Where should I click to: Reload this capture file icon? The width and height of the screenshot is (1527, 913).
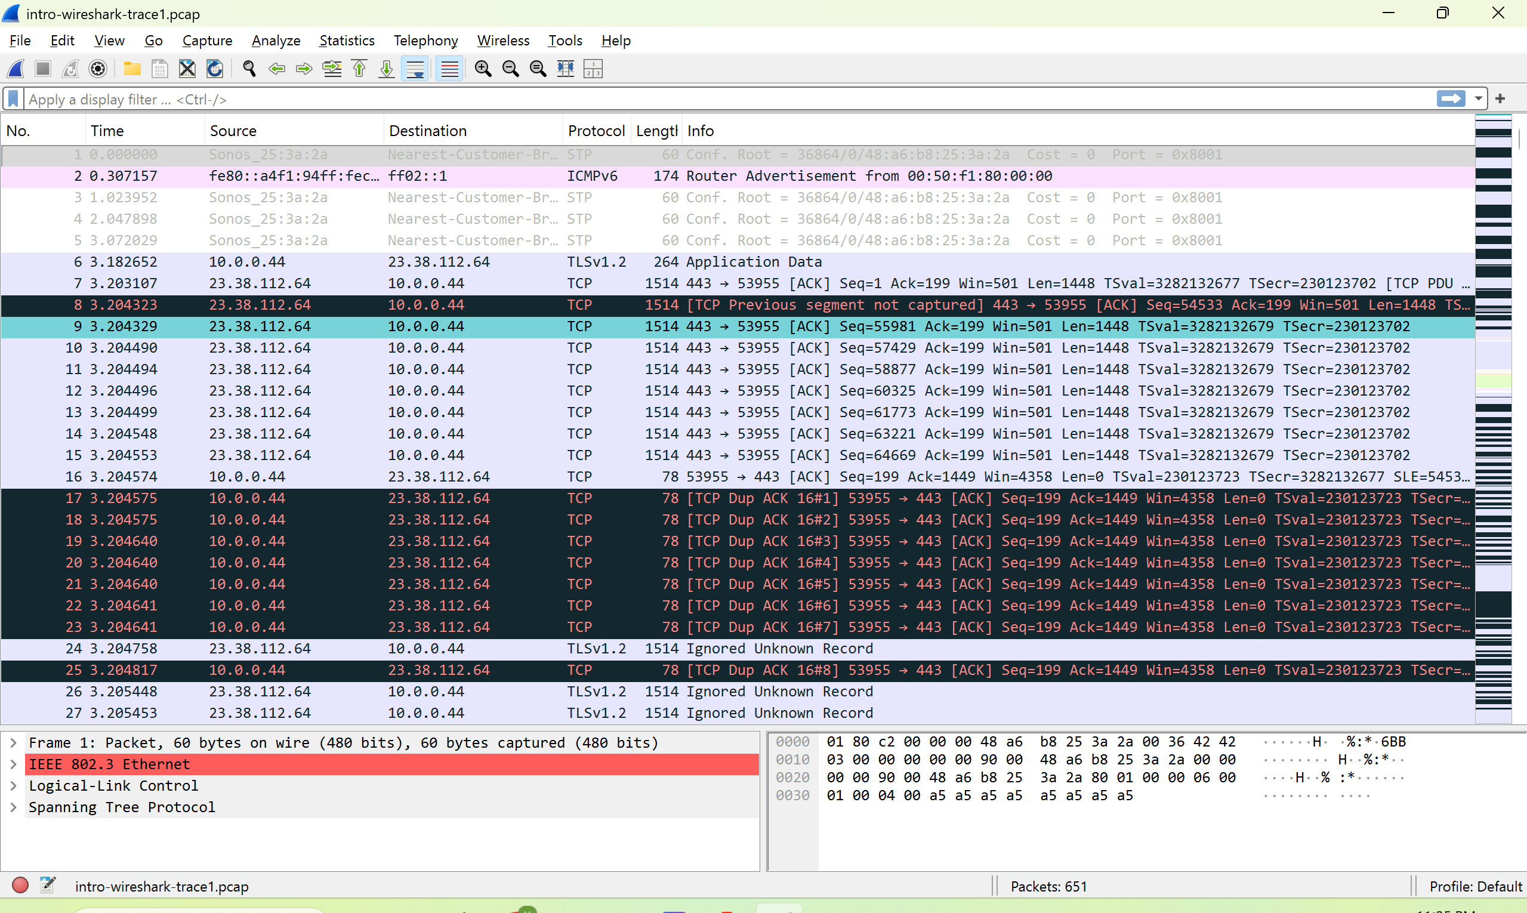[x=215, y=68]
